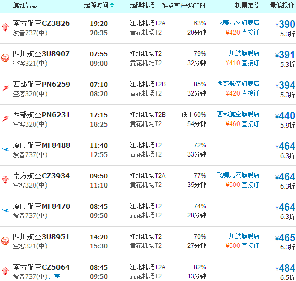This screenshot has height=281, width=296.
Task: Click the 07:55 departure time
Action: coord(99,54)
